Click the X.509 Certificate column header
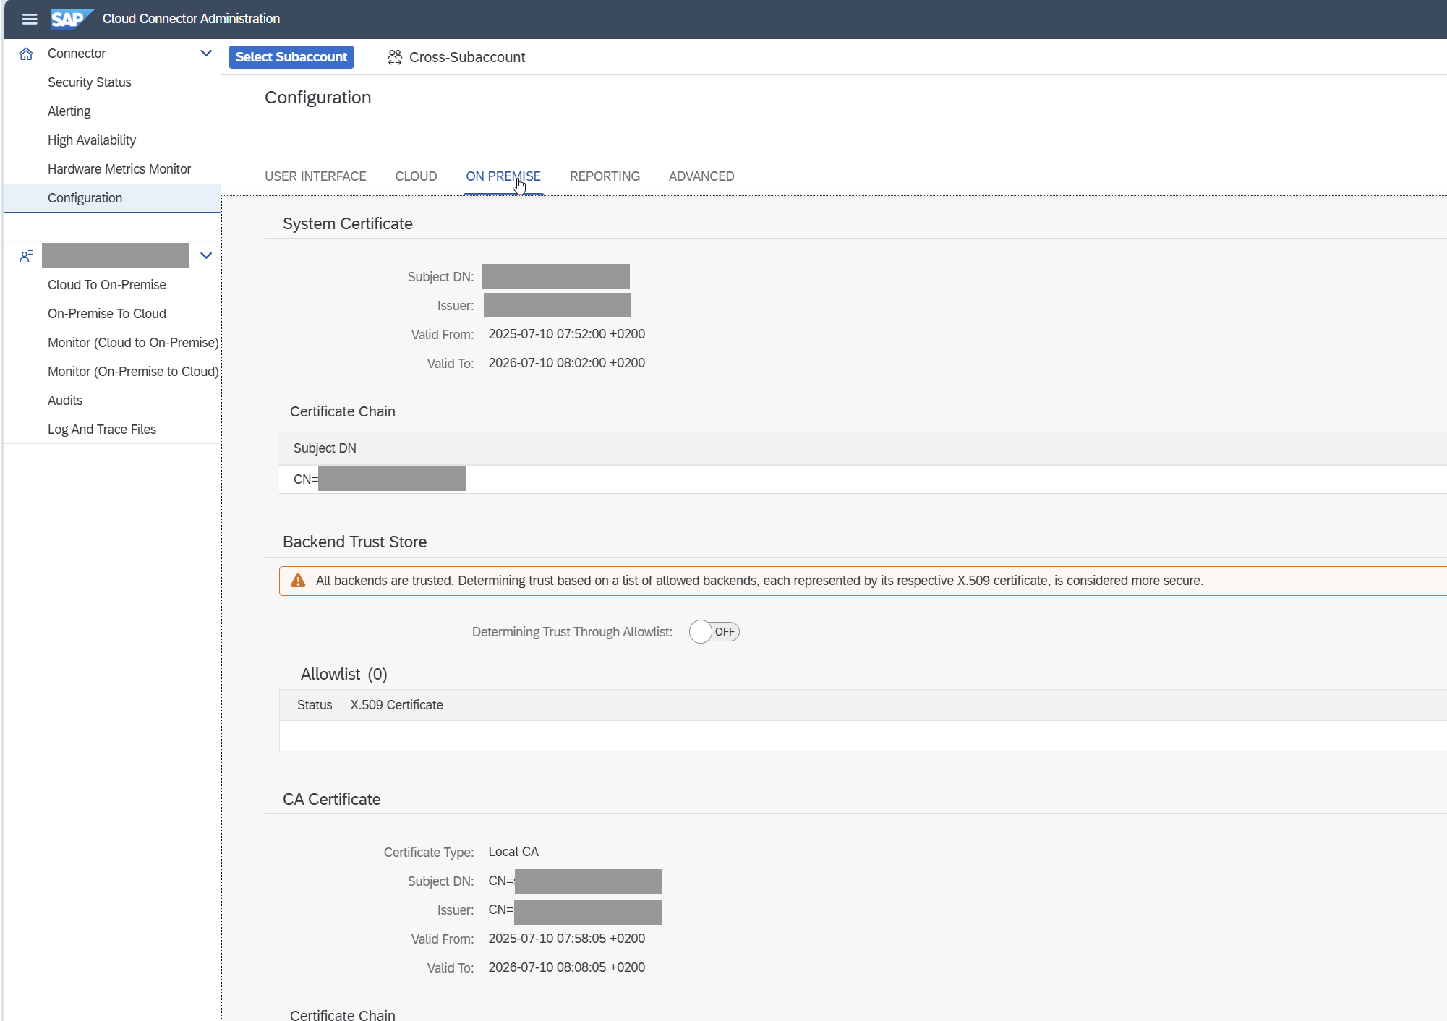The width and height of the screenshot is (1447, 1021). 396,705
